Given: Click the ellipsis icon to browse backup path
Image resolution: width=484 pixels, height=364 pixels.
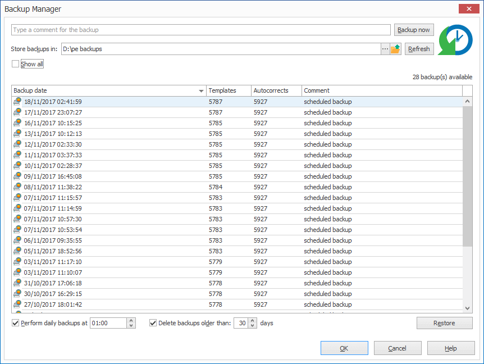Looking at the screenshot, I should pos(386,49).
